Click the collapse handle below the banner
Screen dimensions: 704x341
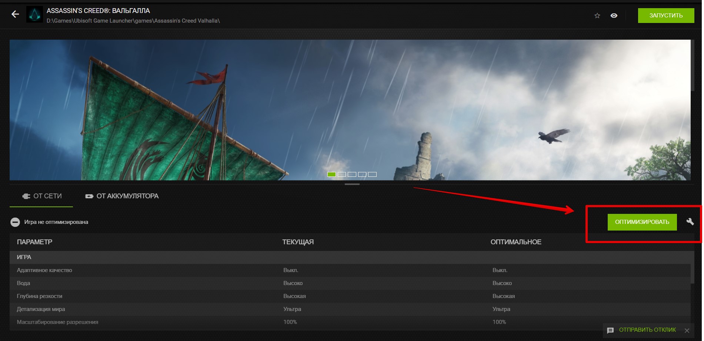click(352, 184)
